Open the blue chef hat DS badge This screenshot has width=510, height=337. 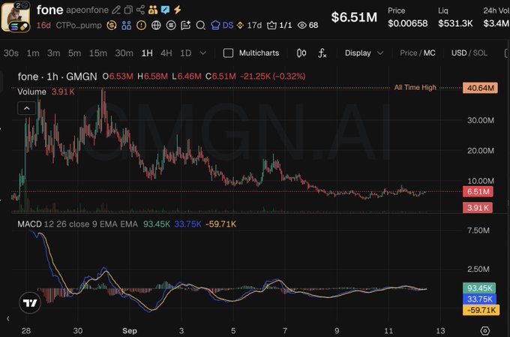point(222,25)
